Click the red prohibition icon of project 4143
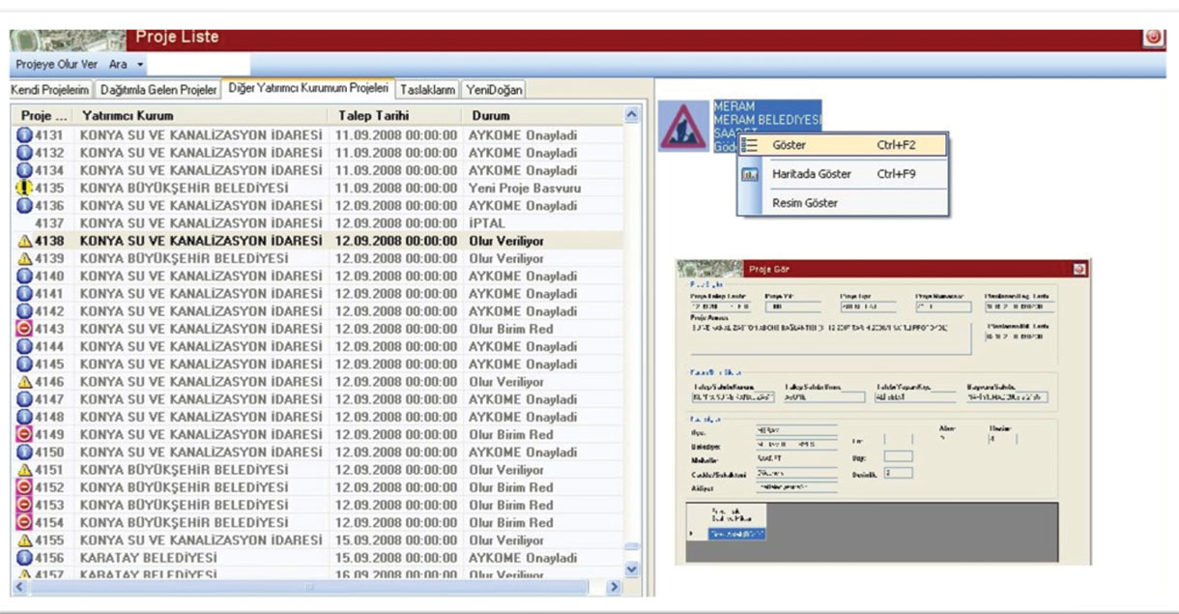The height and width of the screenshot is (614, 1179). (x=25, y=329)
